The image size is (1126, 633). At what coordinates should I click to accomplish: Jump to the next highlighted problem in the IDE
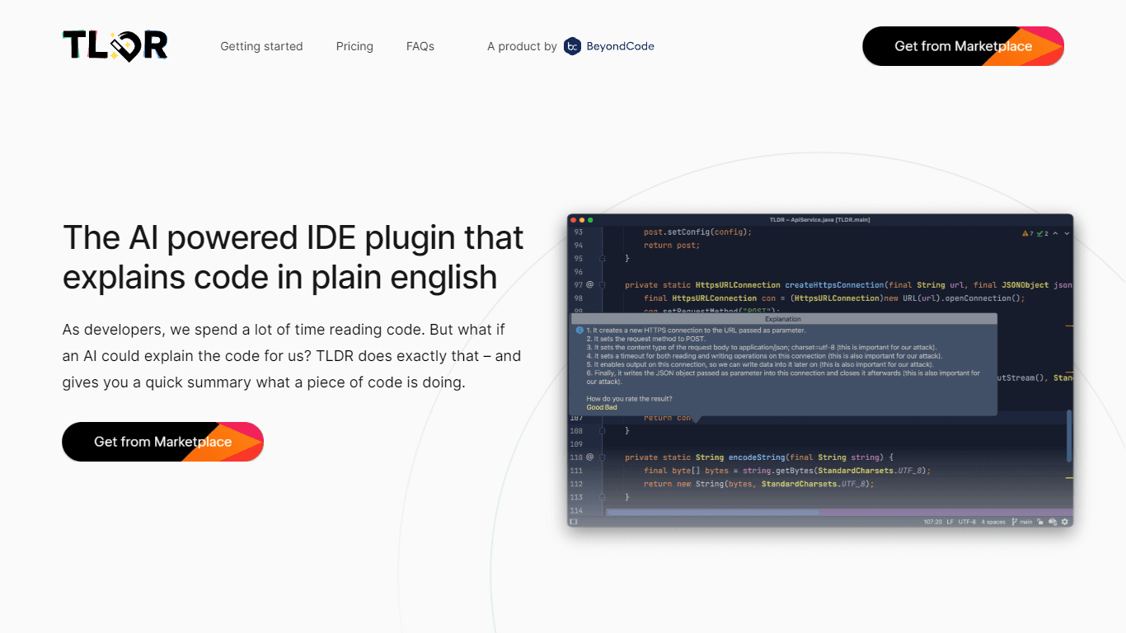coord(1067,233)
